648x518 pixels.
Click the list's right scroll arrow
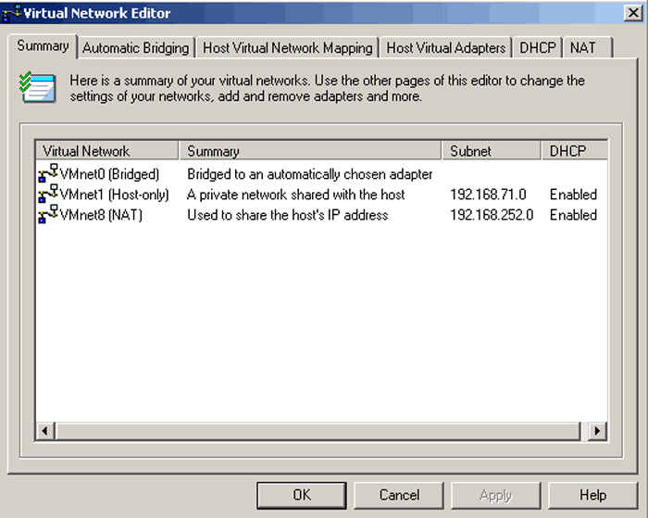coord(598,431)
